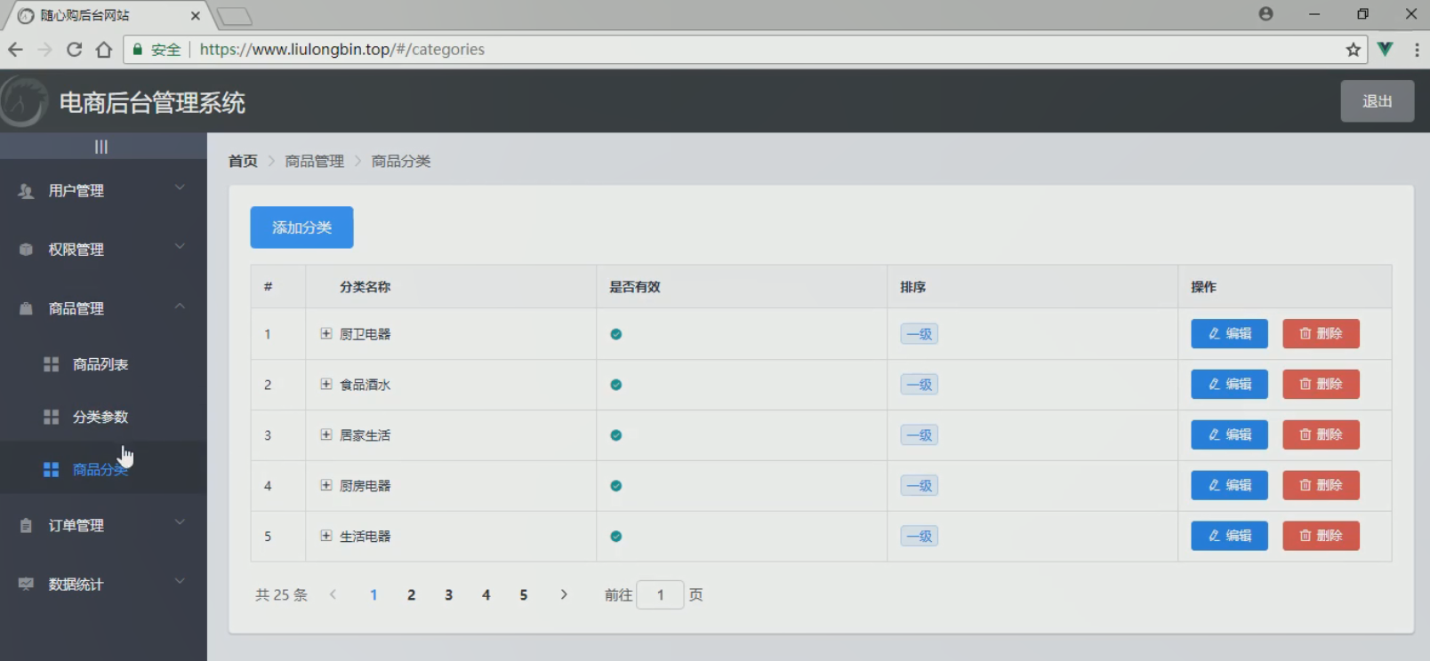This screenshot has width=1430, height=661.
Task: Click the Chrome profile avatar icon
Action: [x=1265, y=14]
